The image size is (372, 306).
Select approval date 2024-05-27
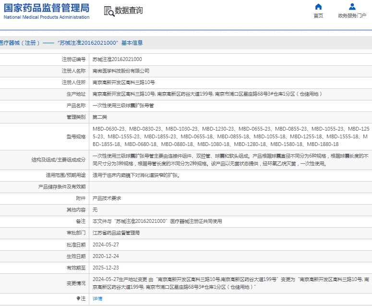click(106, 245)
